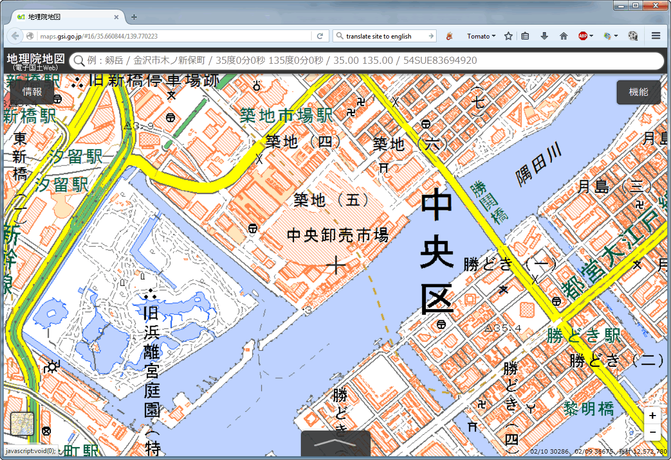Click the ABP Adblock Plus icon
The image size is (671, 460).
[582, 36]
